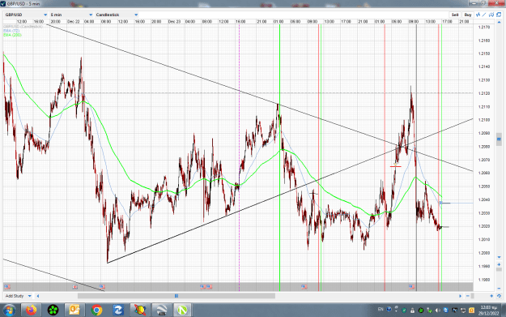Click the padlock tray icon
The image size is (506, 317).
tap(412, 311)
